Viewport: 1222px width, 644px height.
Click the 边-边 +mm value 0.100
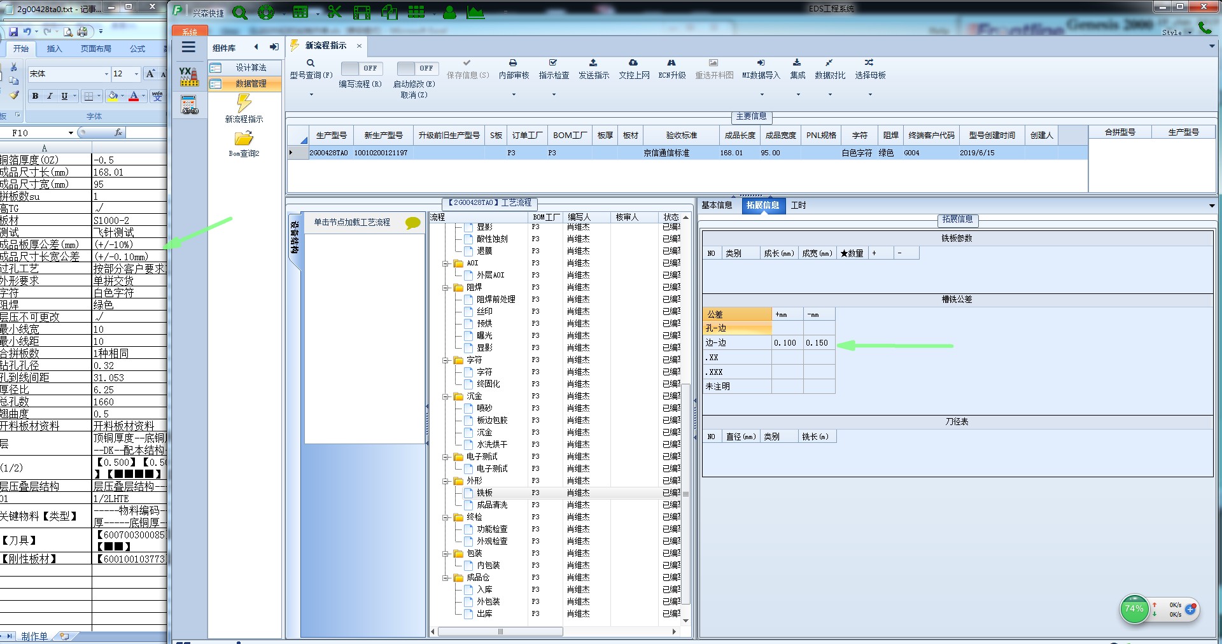click(787, 342)
